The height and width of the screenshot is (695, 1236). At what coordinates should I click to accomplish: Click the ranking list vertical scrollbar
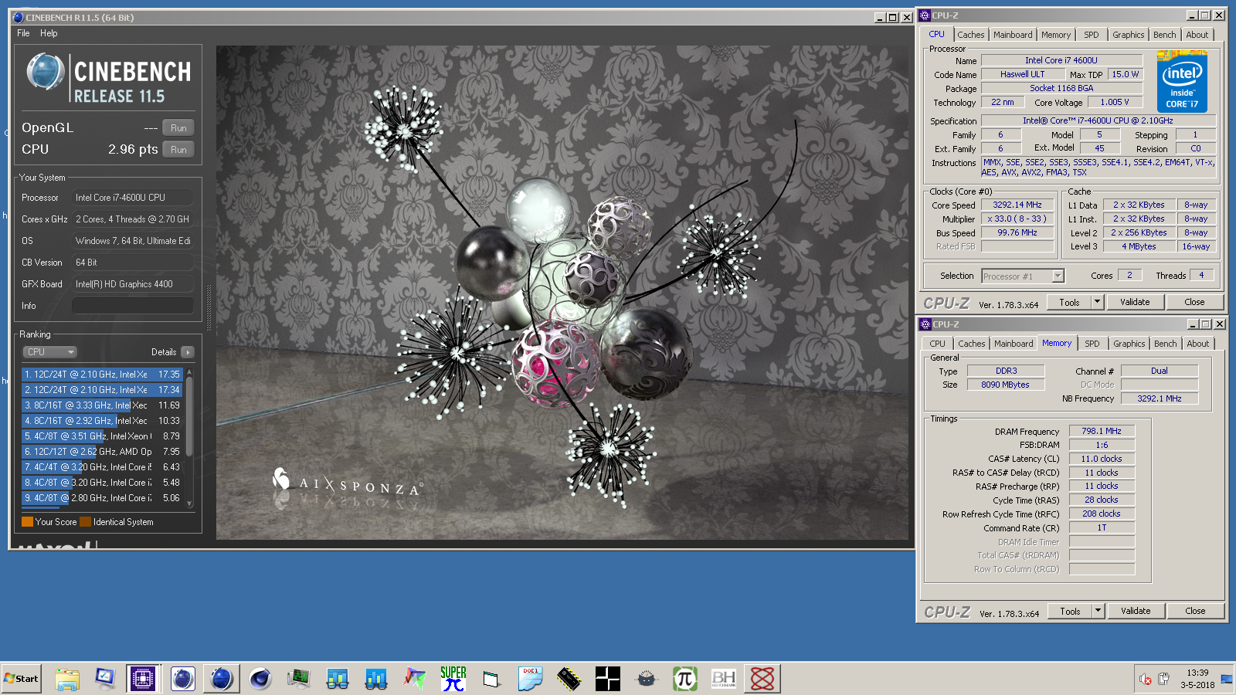pyautogui.click(x=189, y=437)
